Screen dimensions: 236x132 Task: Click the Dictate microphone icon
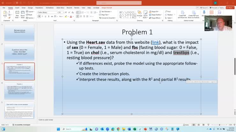(204, 13)
